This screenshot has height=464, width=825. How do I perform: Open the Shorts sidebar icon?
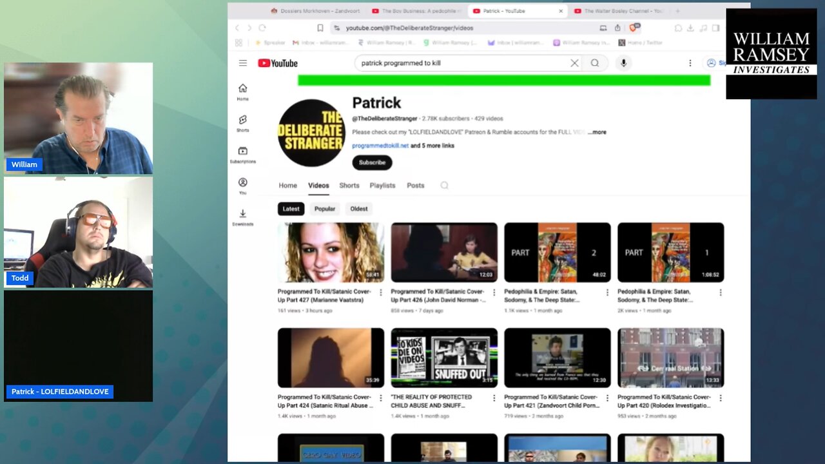[x=242, y=123]
